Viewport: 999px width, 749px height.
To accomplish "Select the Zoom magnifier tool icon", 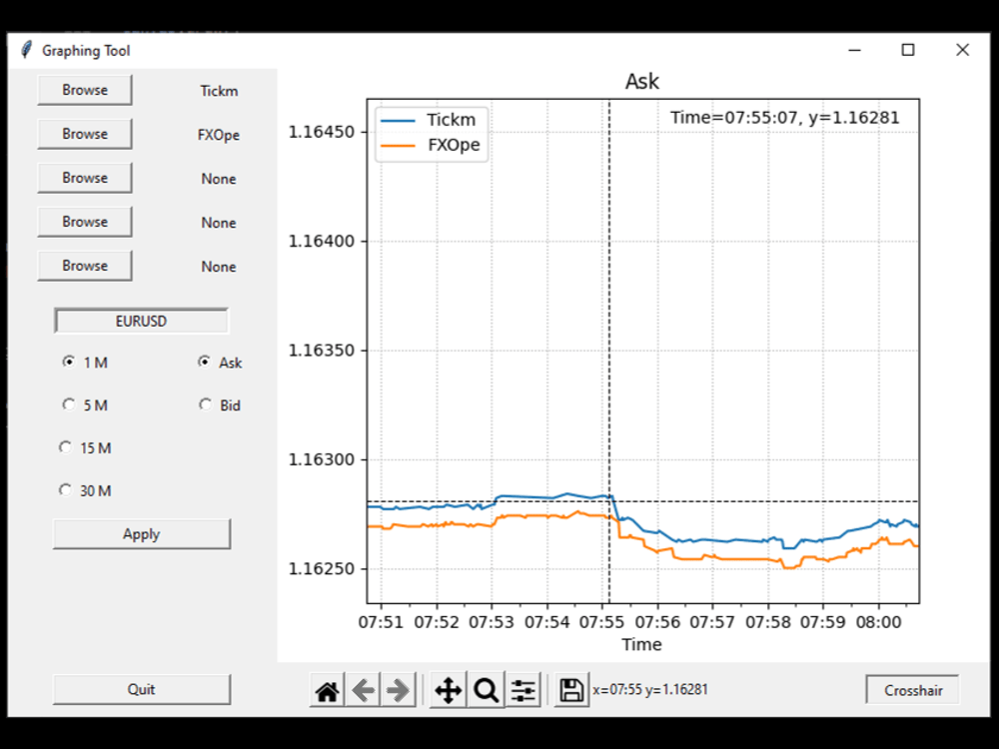I will coord(486,689).
